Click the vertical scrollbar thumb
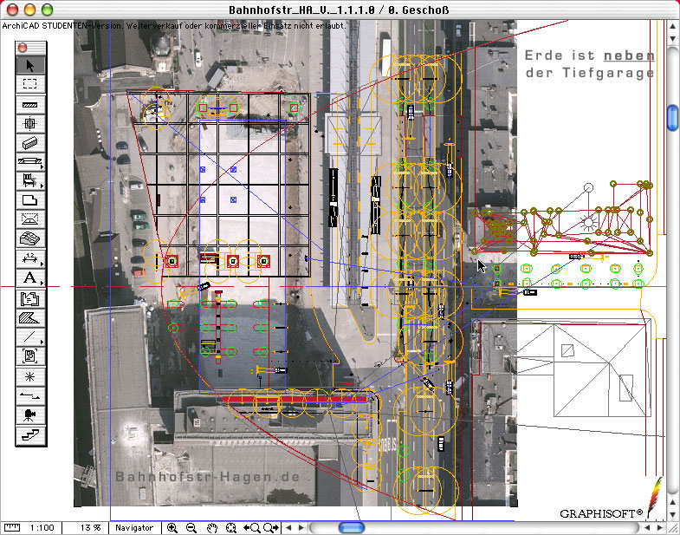 pos(672,116)
